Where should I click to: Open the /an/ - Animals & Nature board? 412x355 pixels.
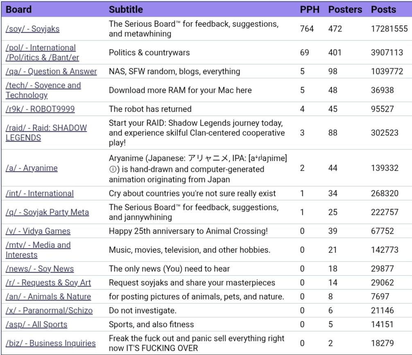[x=48, y=297]
